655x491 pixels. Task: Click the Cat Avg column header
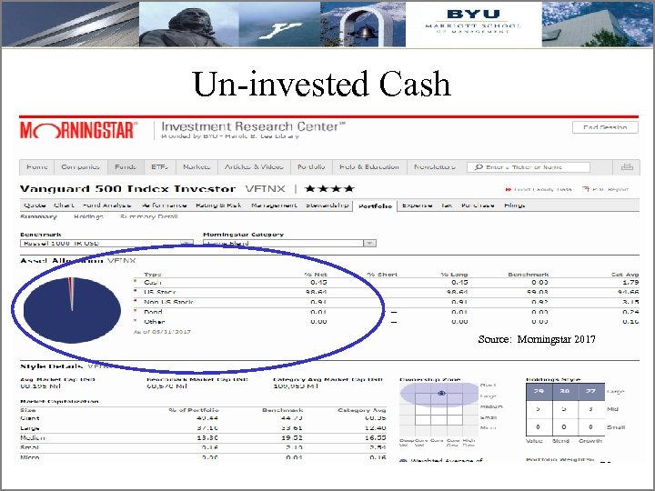(x=625, y=275)
